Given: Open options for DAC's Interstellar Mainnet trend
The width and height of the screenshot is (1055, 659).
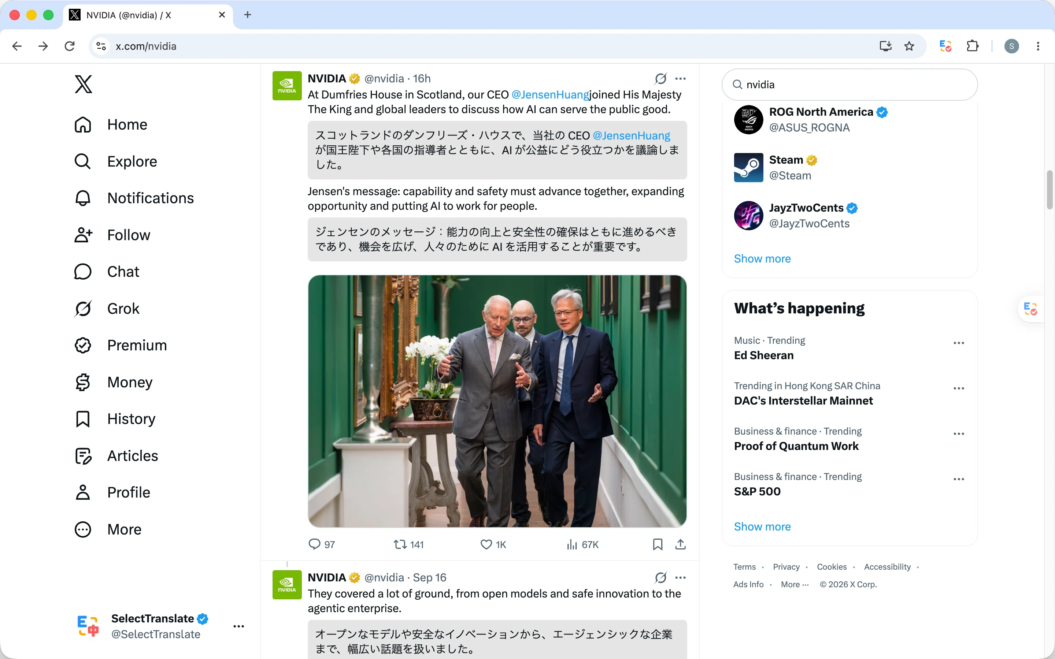Looking at the screenshot, I should 959,388.
